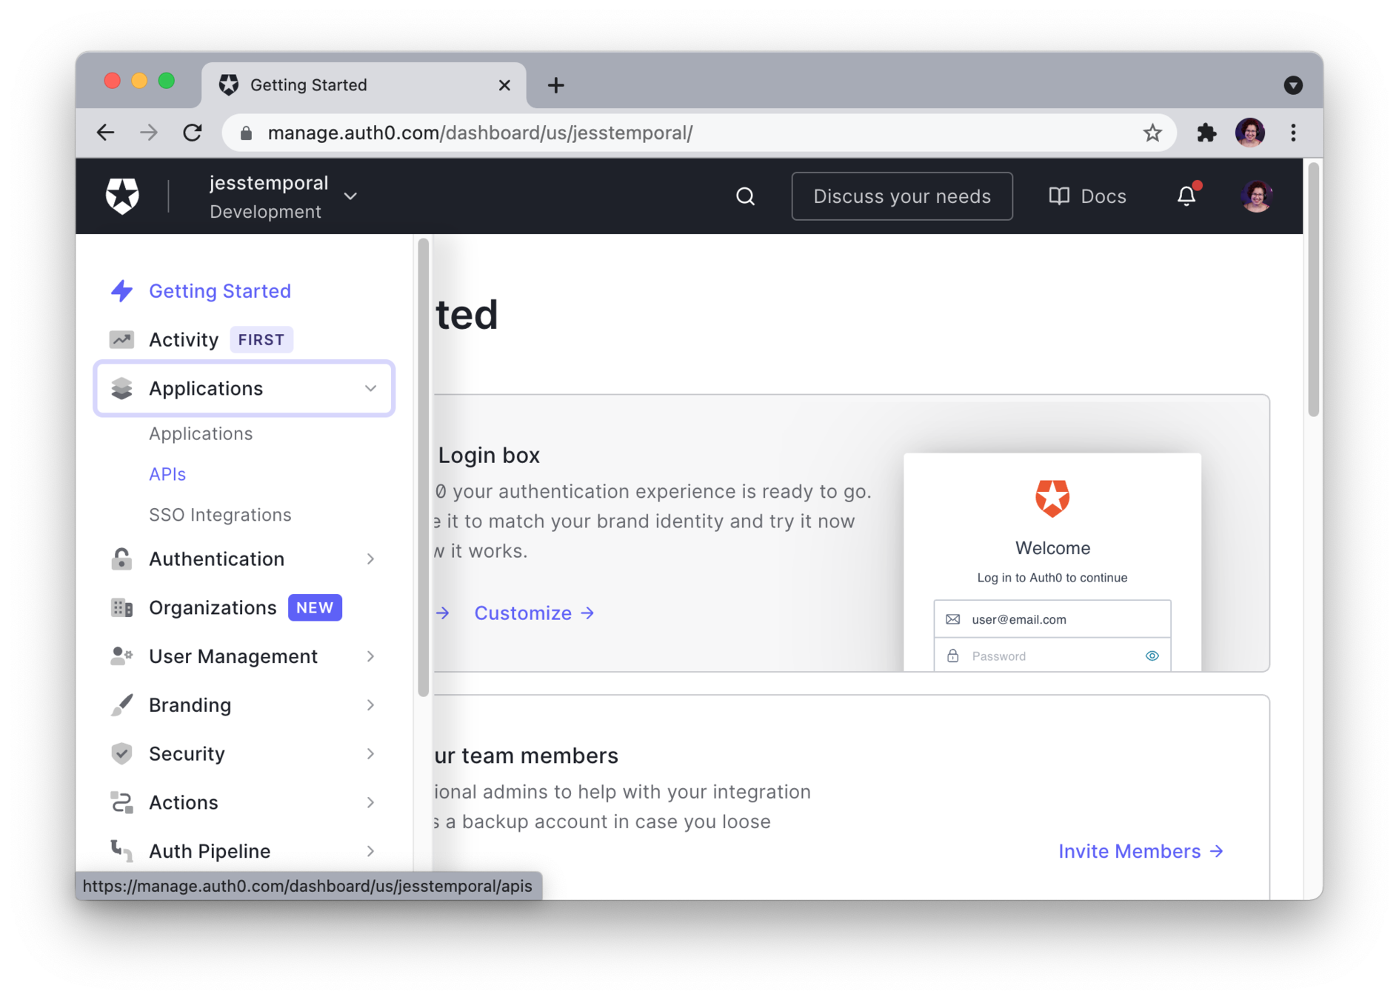
Task: Expand the Authentication menu chevron
Action: click(x=370, y=559)
